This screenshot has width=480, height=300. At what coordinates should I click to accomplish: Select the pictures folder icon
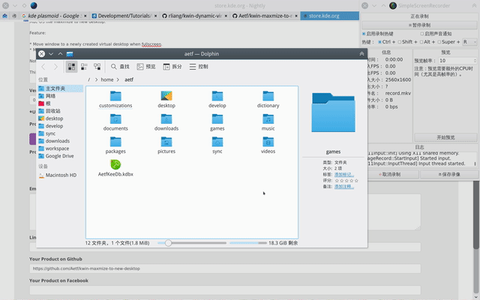click(166, 142)
